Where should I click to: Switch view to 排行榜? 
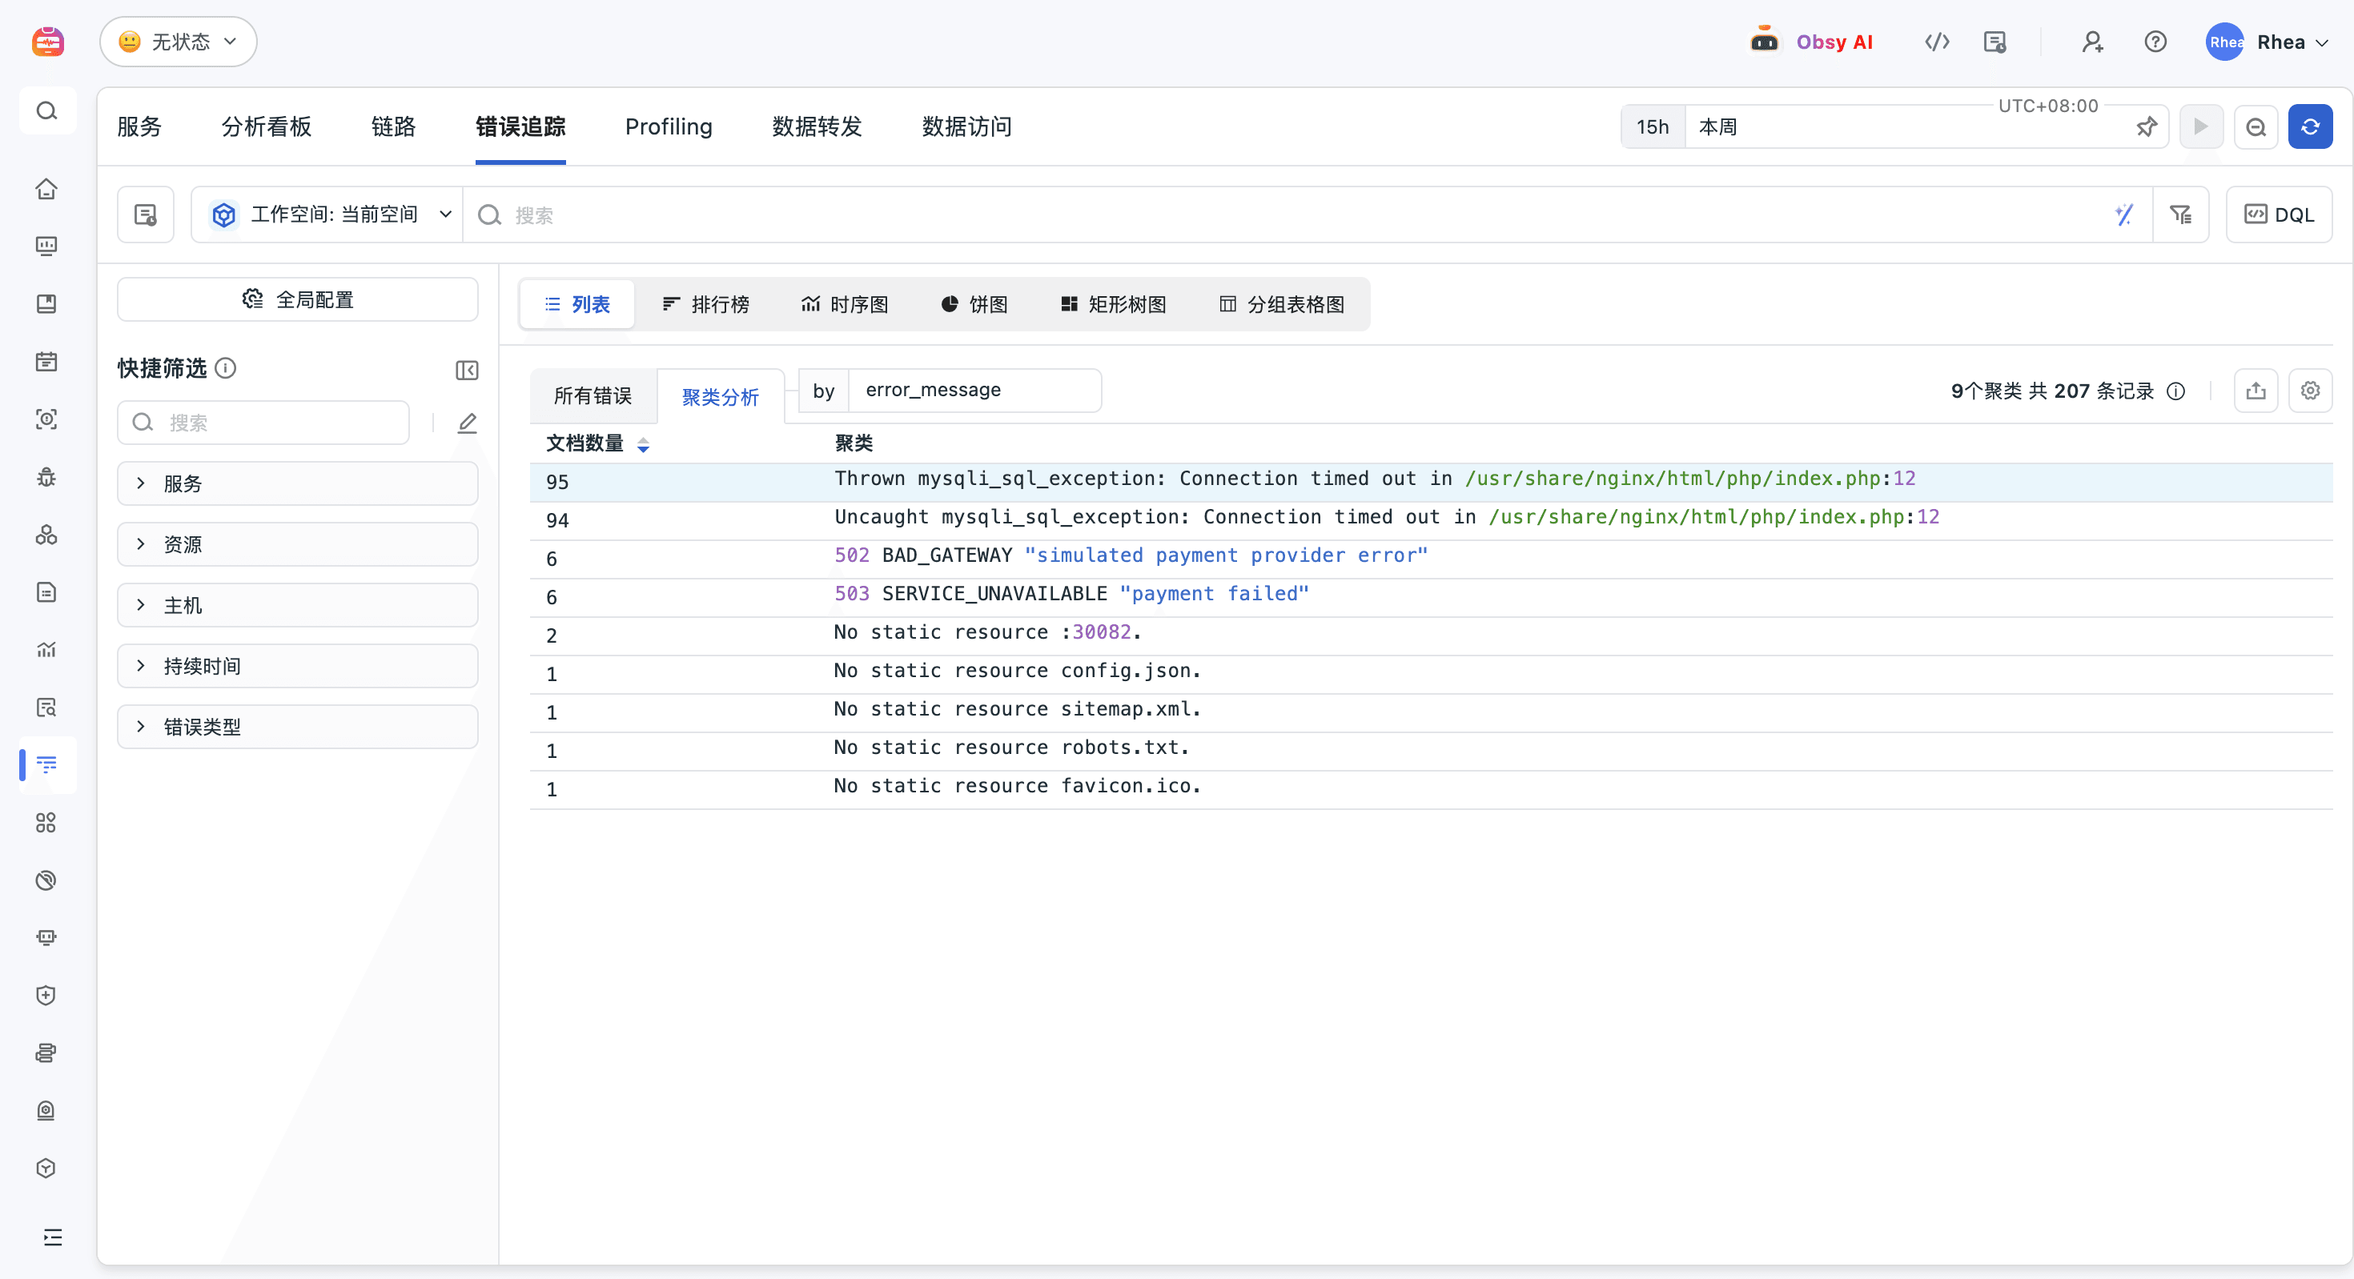pyautogui.click(x=705, y=304)
